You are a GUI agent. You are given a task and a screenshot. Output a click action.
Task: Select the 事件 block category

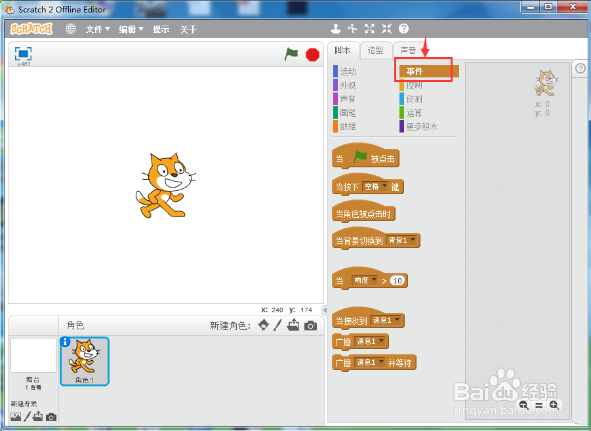[429, 72]
